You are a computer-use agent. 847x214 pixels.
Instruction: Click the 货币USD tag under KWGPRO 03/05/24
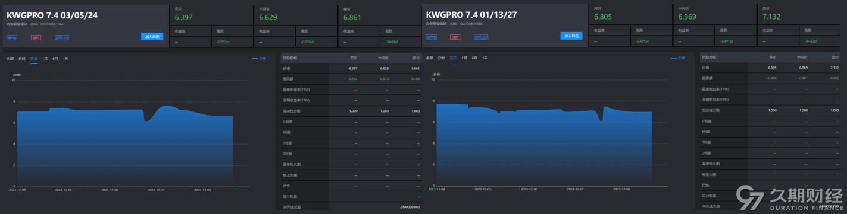(x=62, y=37)
